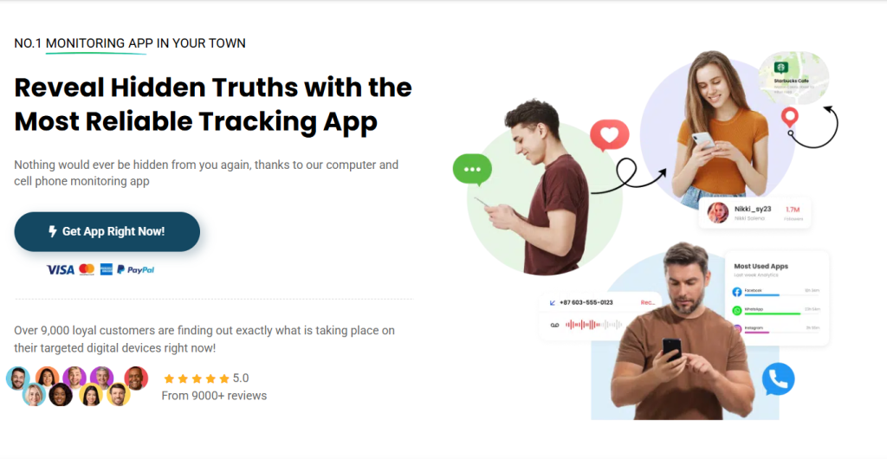Image resolution: width=887 pixels, height=459 pixels.
Task: Click the Most Used Apps card title
Action: click(761, 266)
